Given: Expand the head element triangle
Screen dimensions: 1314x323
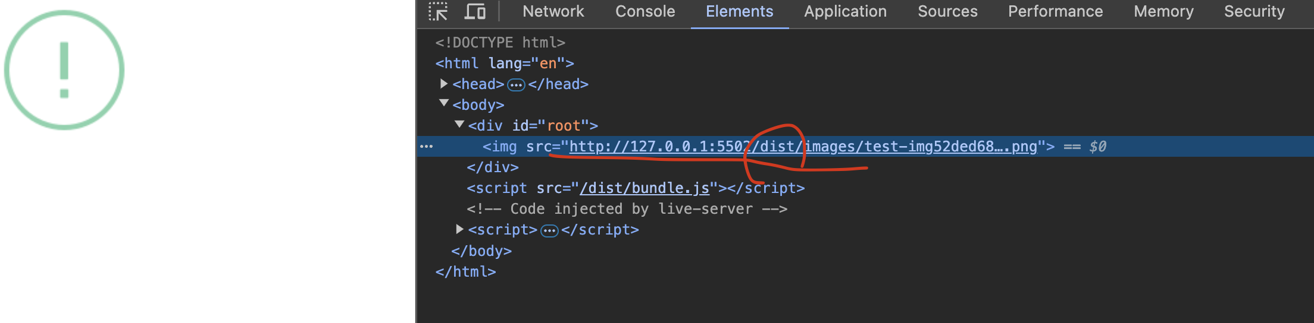Looking at the screenshot, I should tap(444, 84).
